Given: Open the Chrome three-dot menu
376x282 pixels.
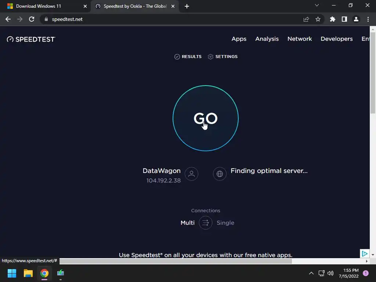Looking at the screenshot, I should 368,19.
